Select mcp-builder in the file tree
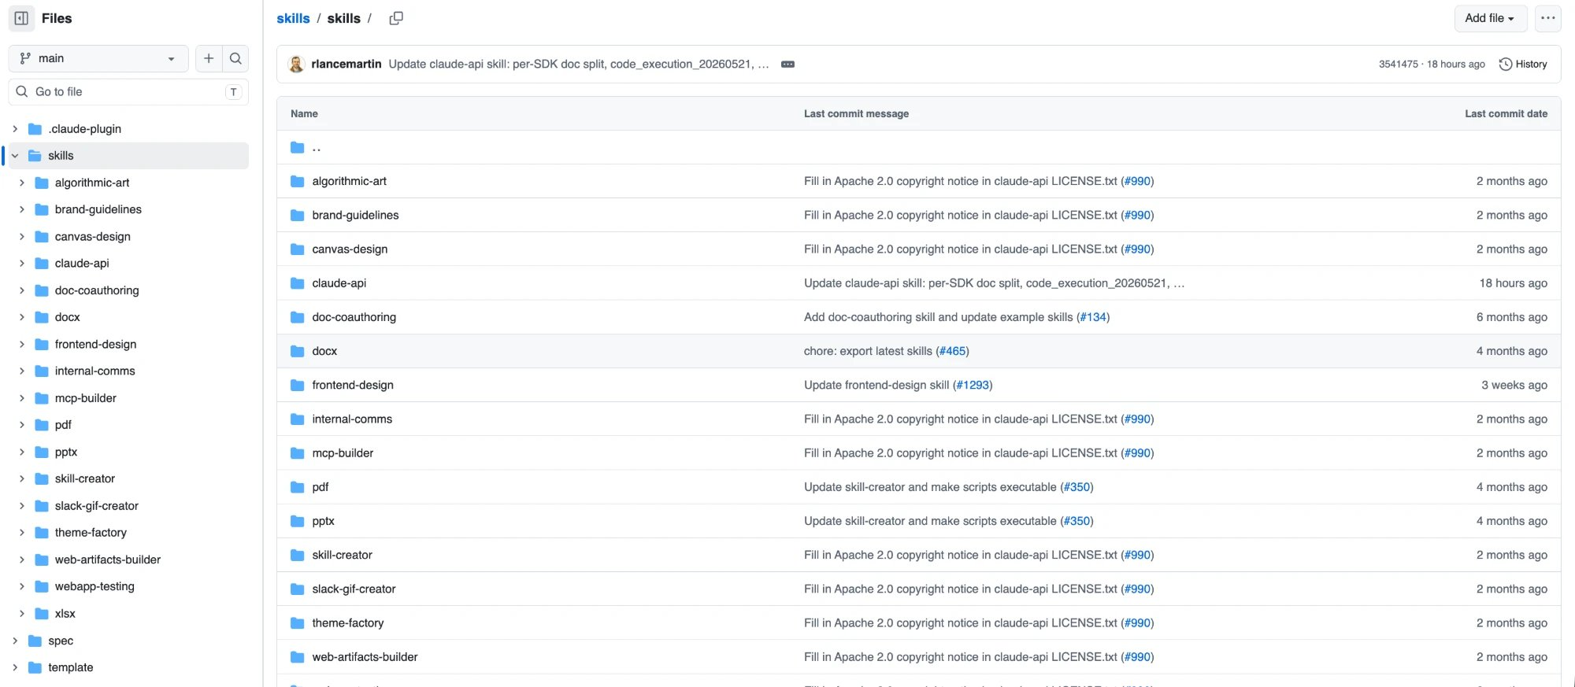 point(85,398)
